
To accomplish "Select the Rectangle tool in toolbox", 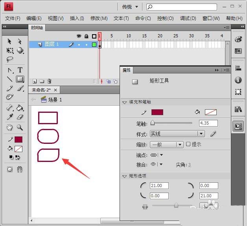I will pyautogui.click(x=20, y=79).
